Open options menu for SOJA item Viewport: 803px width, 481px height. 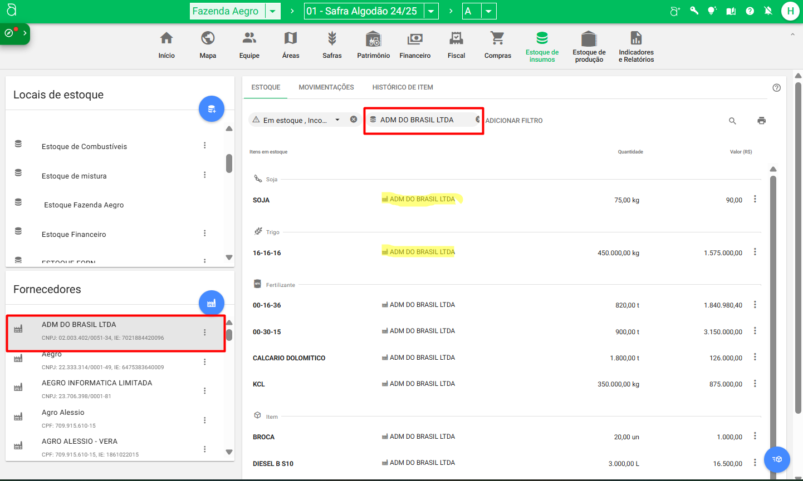point(755,199)
